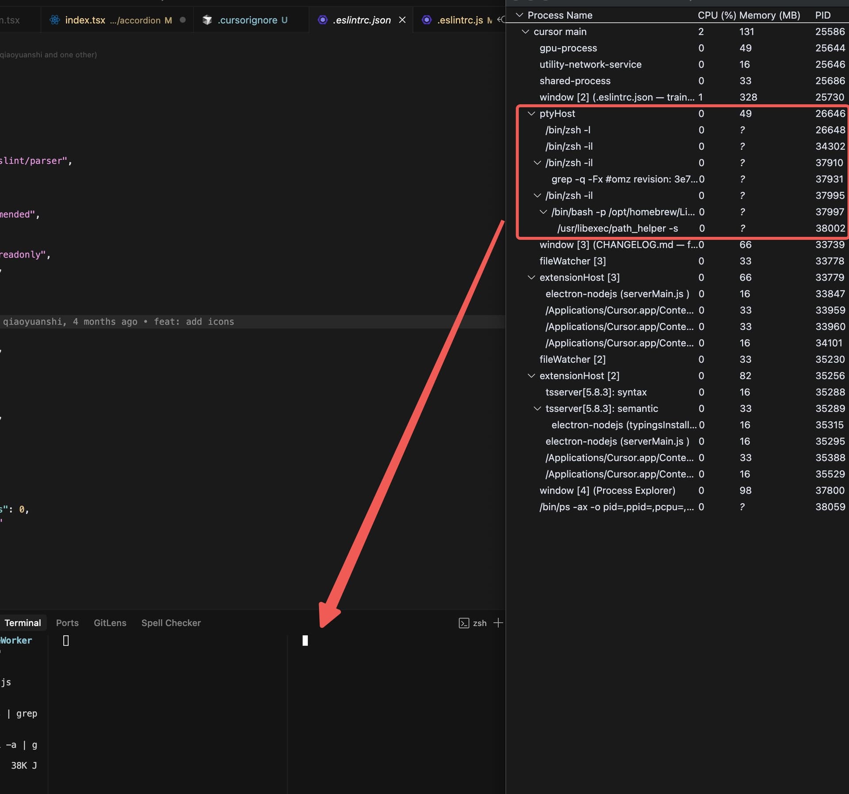Select electron-nodejs (serverMain.js) PID 33847
This screenshot has height=794, width=849.
coord(677,294)
